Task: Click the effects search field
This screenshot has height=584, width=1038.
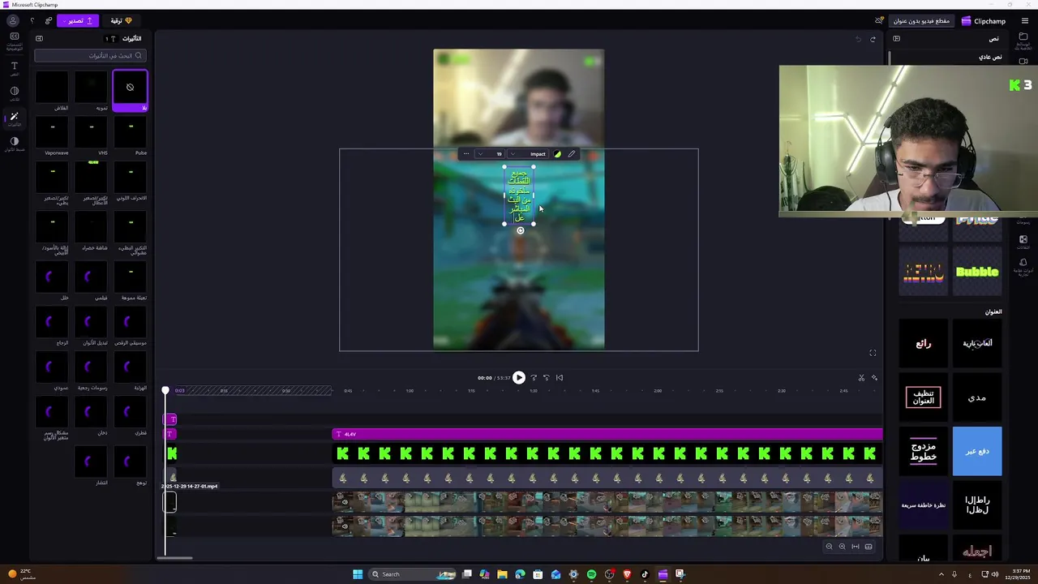Action: [x=90, y=55]
